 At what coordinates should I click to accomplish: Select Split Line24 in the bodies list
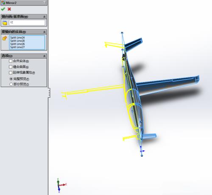pyautogui.click(x=17, y=38)
